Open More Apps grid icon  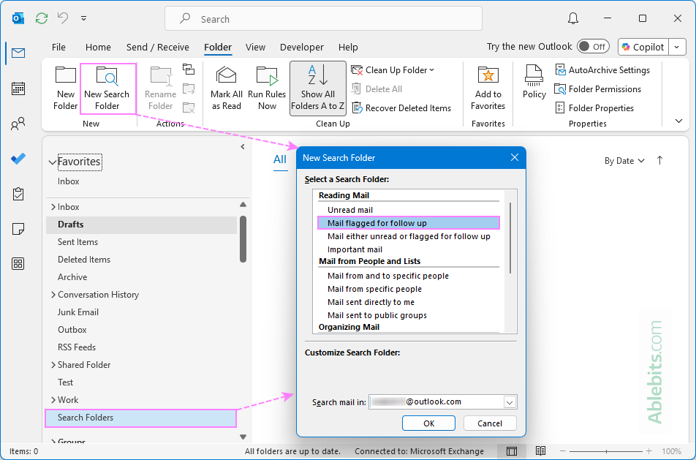click(18, 264)
